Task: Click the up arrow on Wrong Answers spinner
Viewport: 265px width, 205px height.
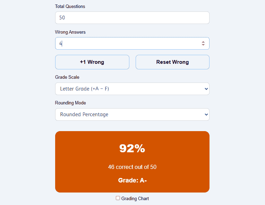Action: 203,42
